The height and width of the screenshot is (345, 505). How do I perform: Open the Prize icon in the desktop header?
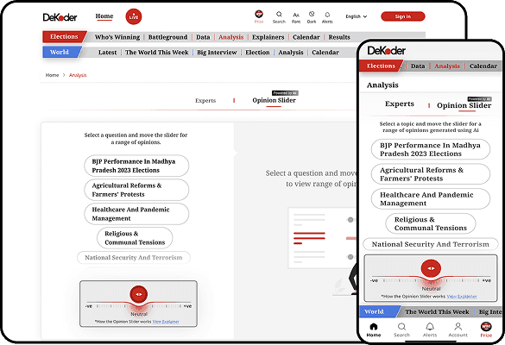click(x=259, y=14)
